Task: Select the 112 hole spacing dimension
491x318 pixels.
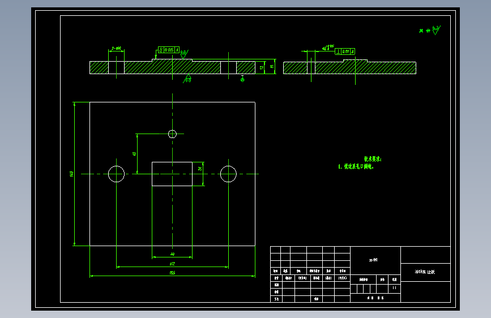Action: pos(172,264)
